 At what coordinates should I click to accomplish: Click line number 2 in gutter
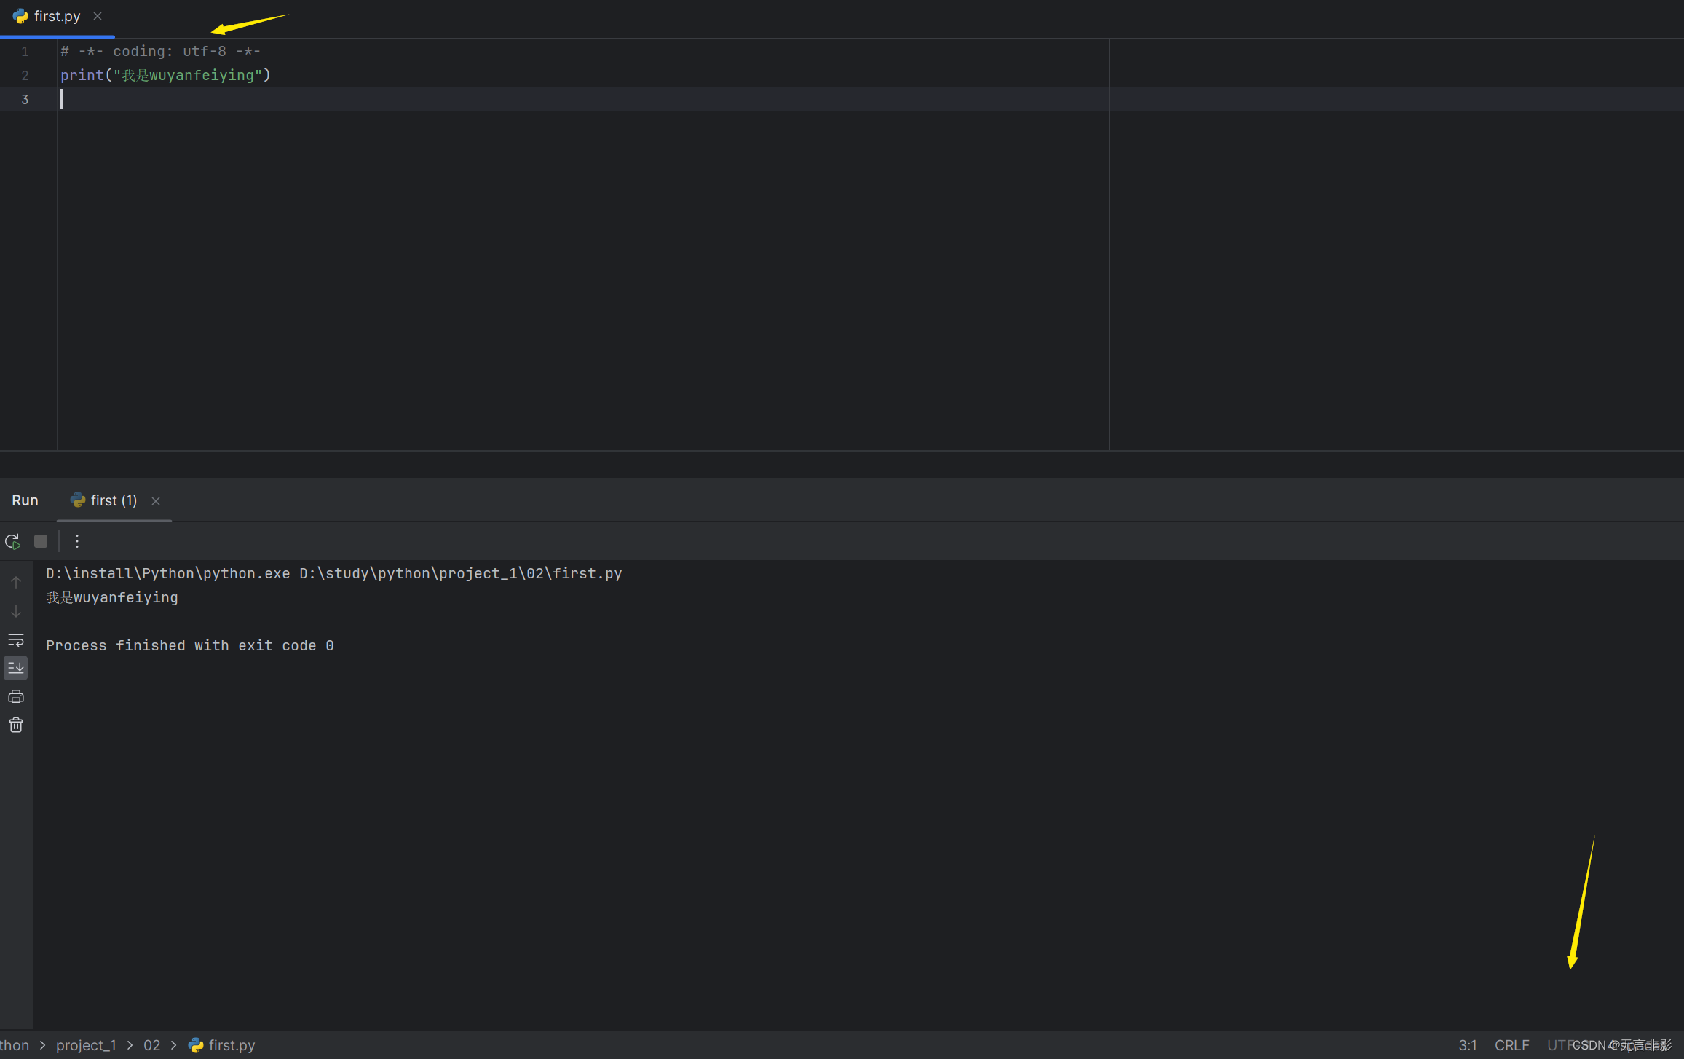click(x=25, y=76)
